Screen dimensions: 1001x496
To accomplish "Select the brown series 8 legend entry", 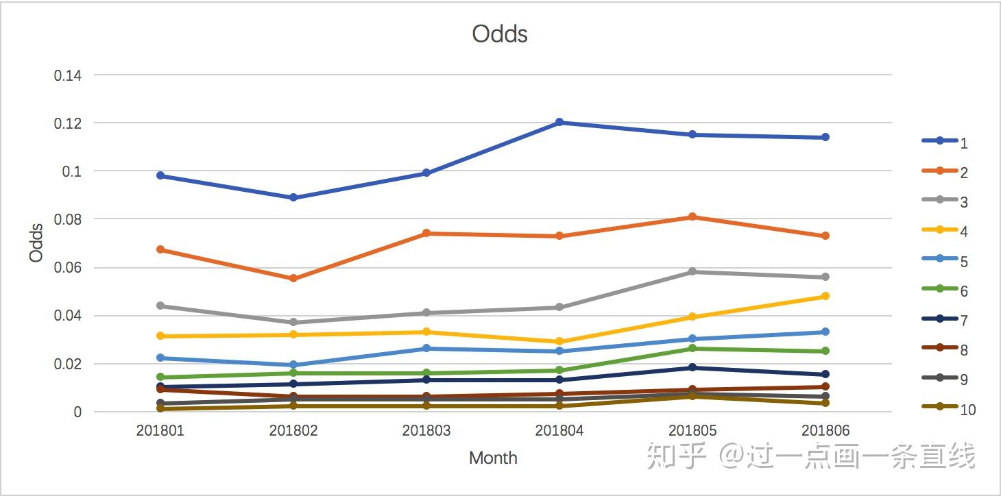I will [946, 349].
